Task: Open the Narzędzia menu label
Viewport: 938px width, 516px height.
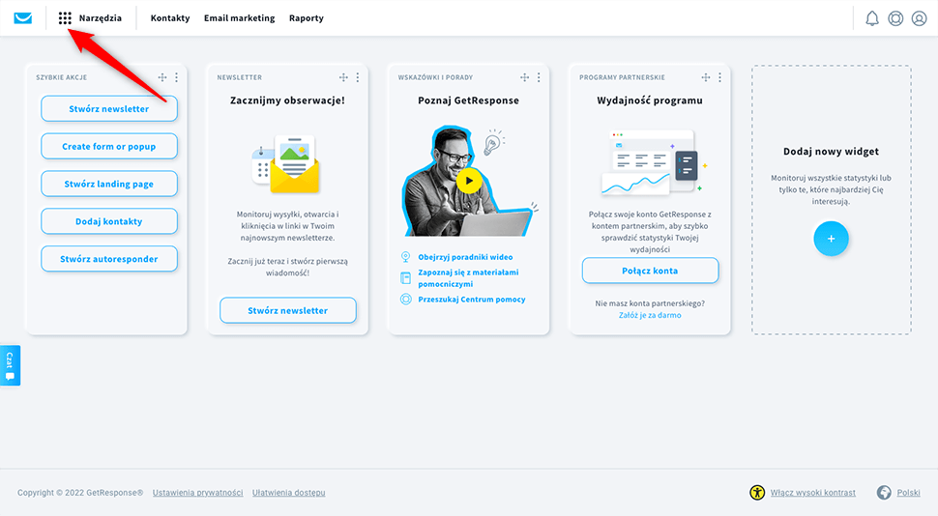Action: pos(101,18)
